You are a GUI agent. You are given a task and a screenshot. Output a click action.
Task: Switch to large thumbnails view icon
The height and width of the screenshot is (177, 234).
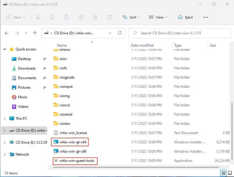[x=230, y=173]
